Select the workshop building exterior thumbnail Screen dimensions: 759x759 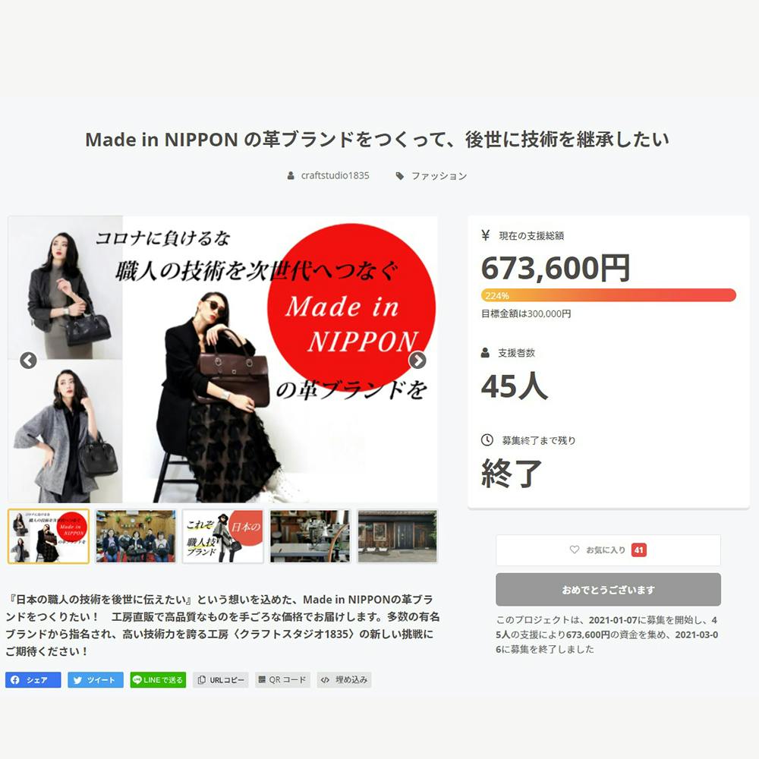(398, 537)
